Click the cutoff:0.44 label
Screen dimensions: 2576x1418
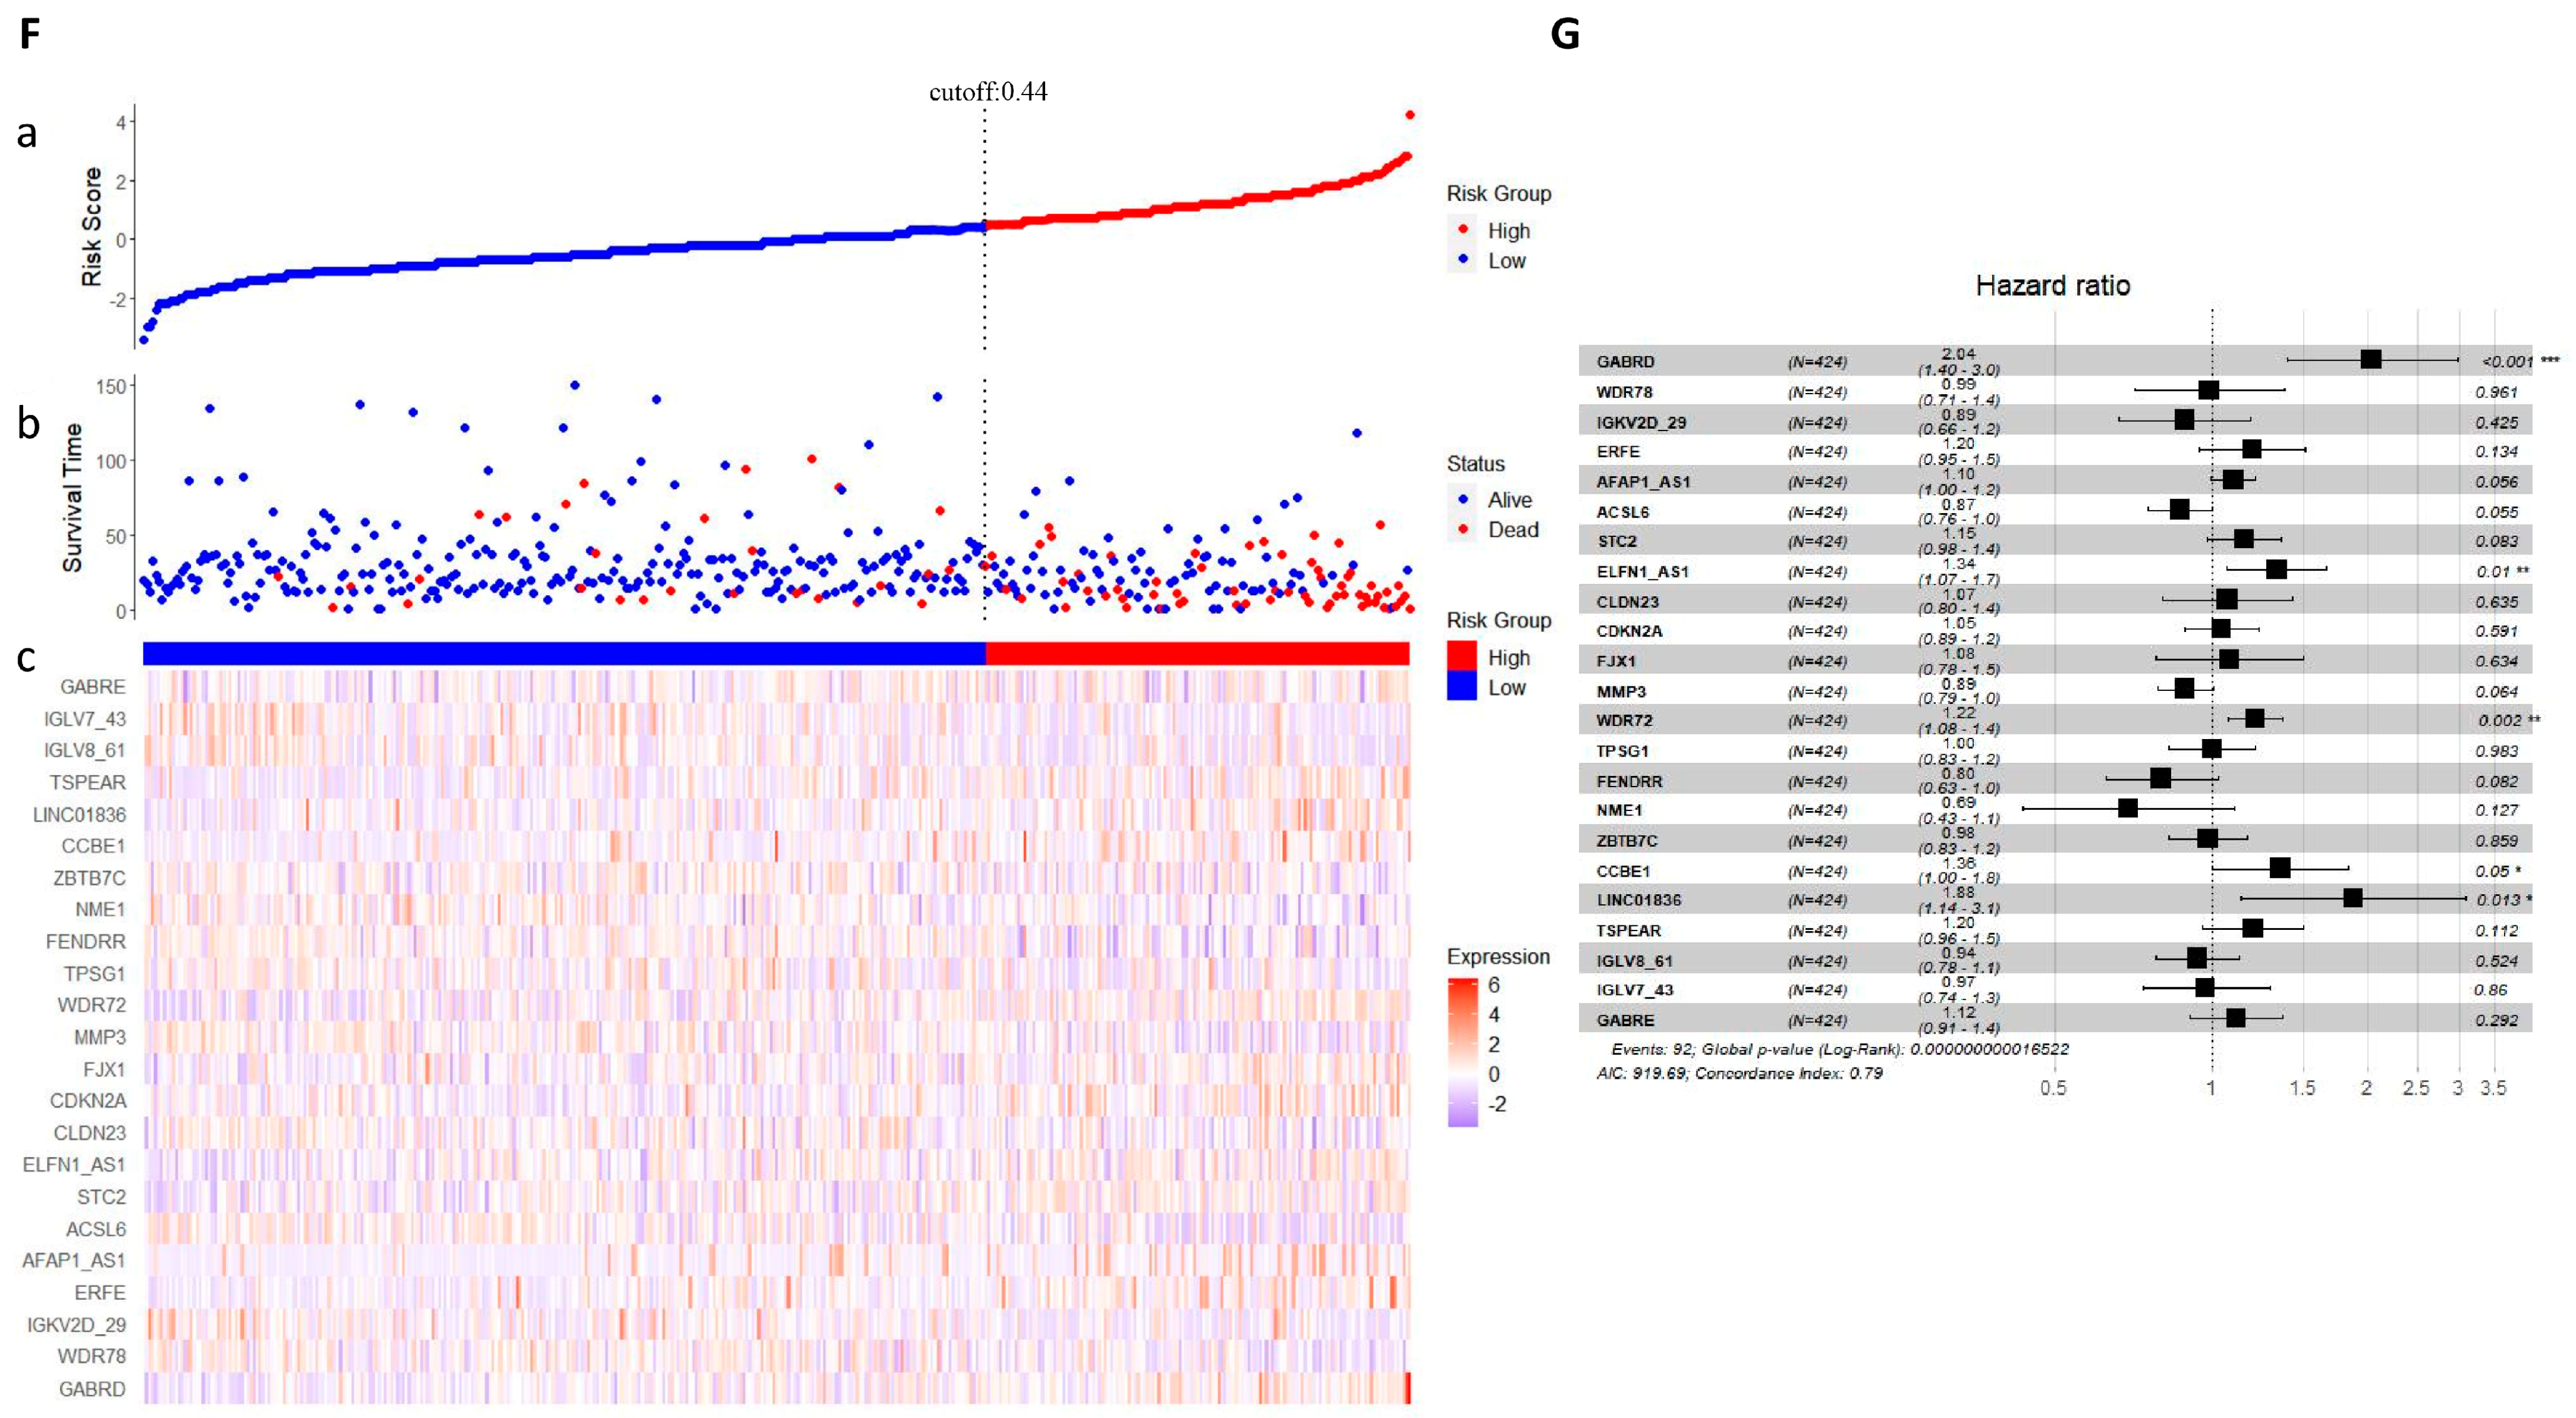click(988, 92)
